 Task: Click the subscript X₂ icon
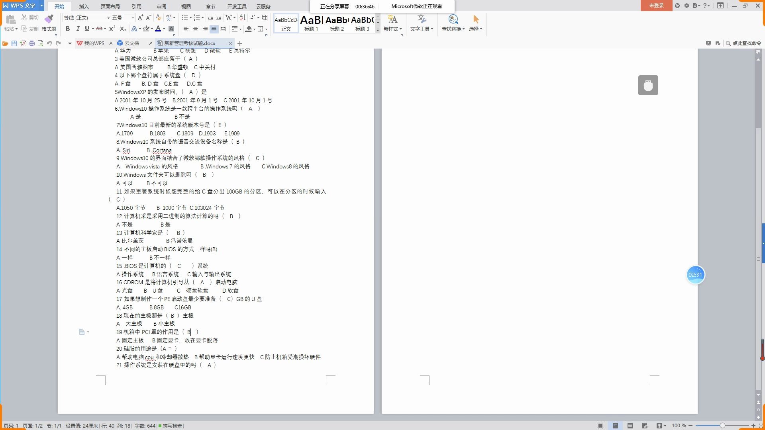click(123, 29)
